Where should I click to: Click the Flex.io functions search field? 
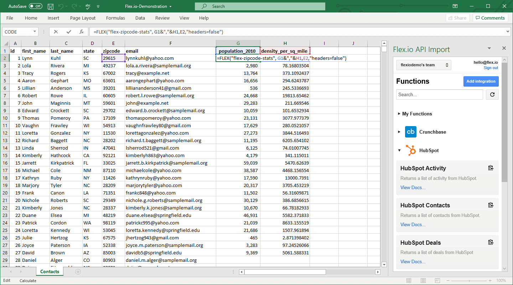point(440,94)
